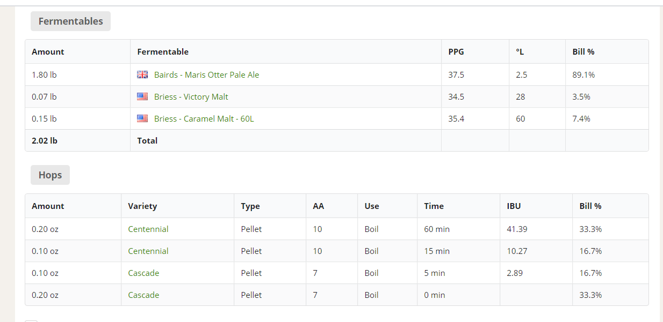Select the 41.39 IBU cell

[536, 229]
